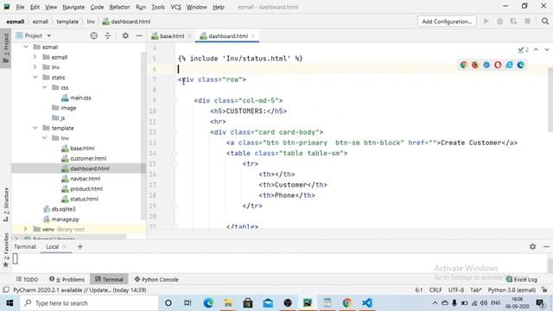
Task: Click locate/scroll from source target icon
Action: [x=94, y=35]
